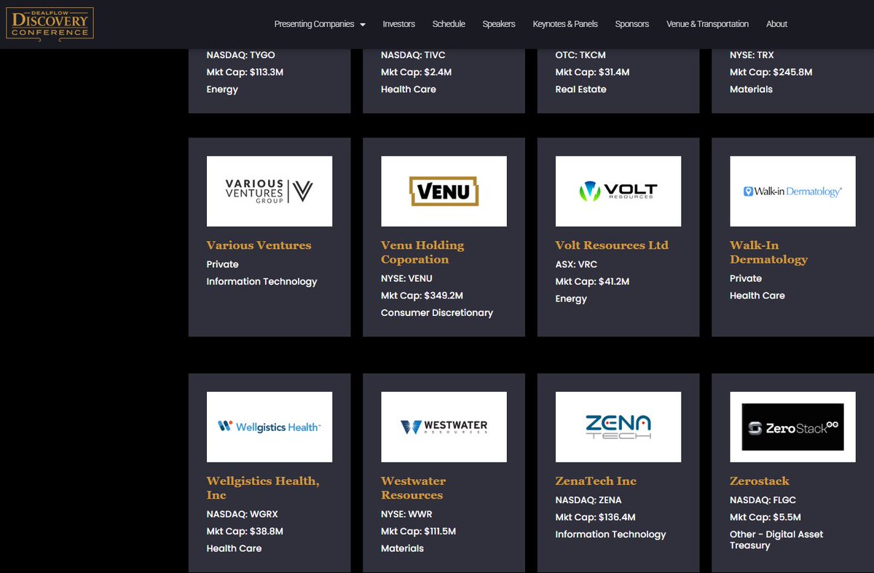Viewport: 874px width, 573px height.
Task: Click the Mkt Cap: $2.4M value
Action: [x=417, y=72]
